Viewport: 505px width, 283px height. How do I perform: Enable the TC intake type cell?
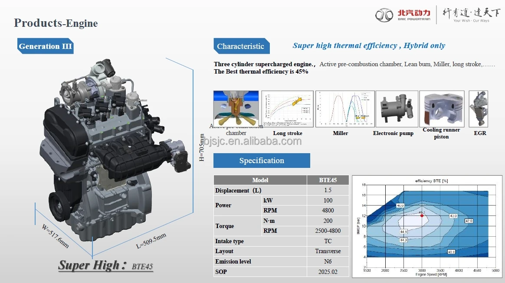(328, 241)
